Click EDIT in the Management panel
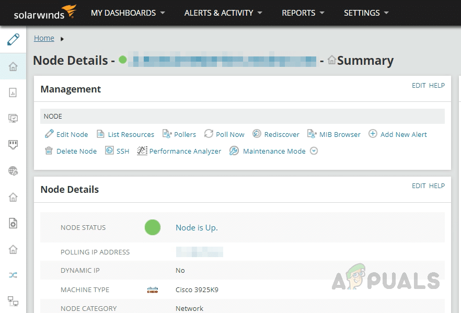The image size is (461, 313). [x=419, y=86]
